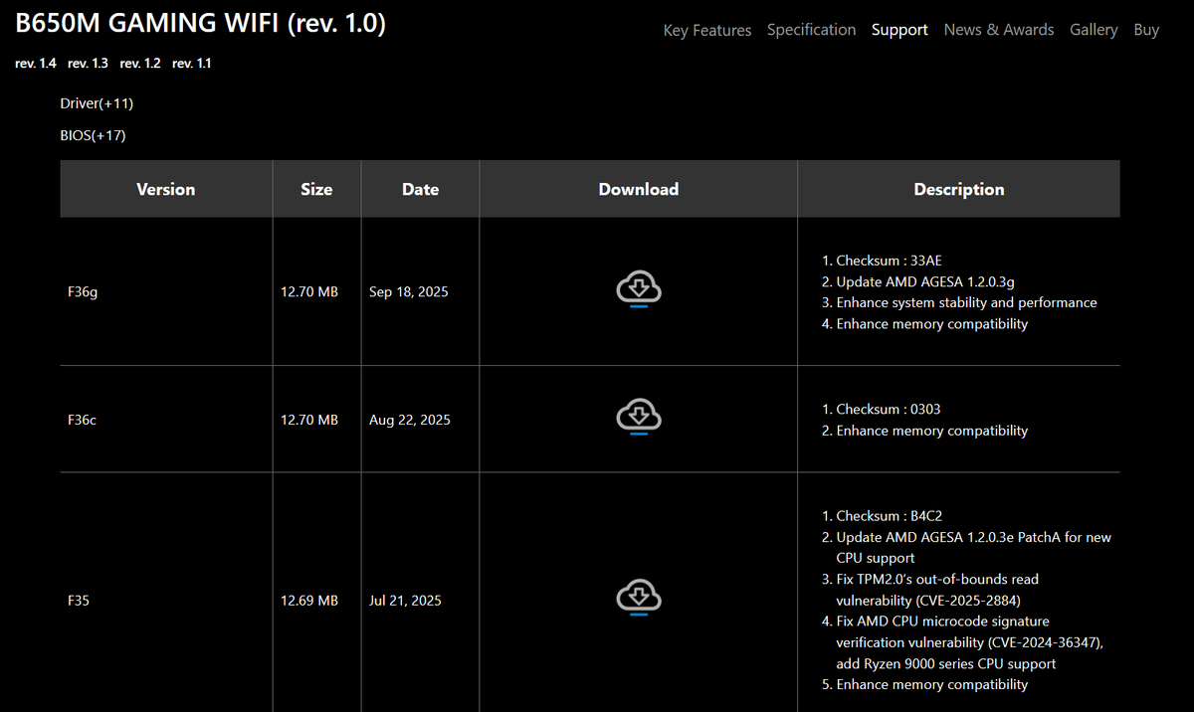1194x712 pixels.
Task: Click the B650M GAMING WIFI (rev. 1.0) title
Action: tap(200, 24)
